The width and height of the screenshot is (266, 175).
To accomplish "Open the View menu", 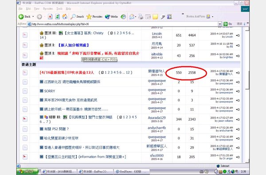I will (37, 9).
